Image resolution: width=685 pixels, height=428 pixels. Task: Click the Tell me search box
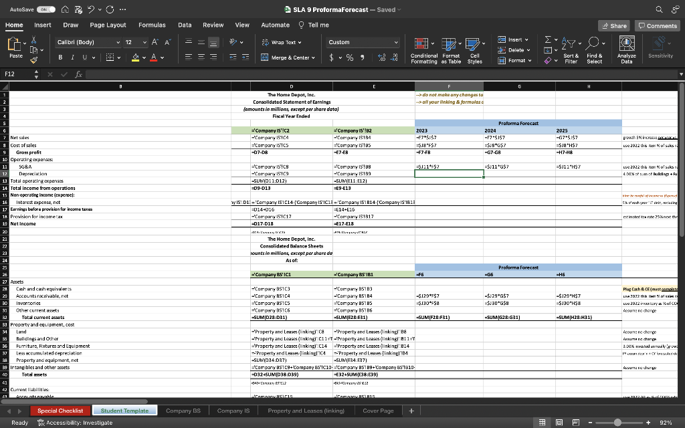coord(314,25)
